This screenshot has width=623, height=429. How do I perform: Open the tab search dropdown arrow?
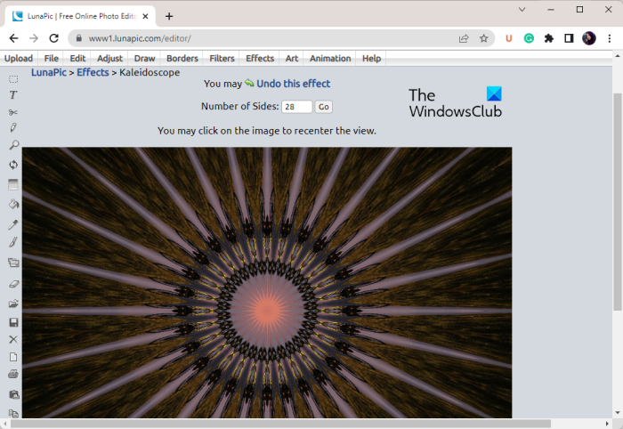[x=522, y=10]
